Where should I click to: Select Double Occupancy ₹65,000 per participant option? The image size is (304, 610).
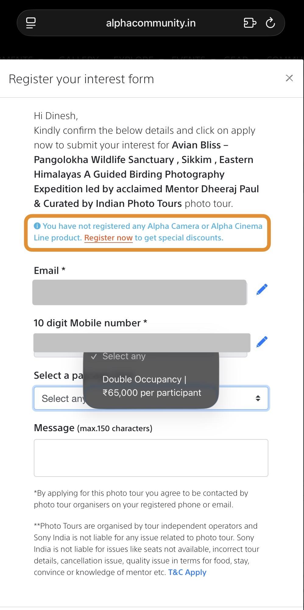tap(152, 386)
